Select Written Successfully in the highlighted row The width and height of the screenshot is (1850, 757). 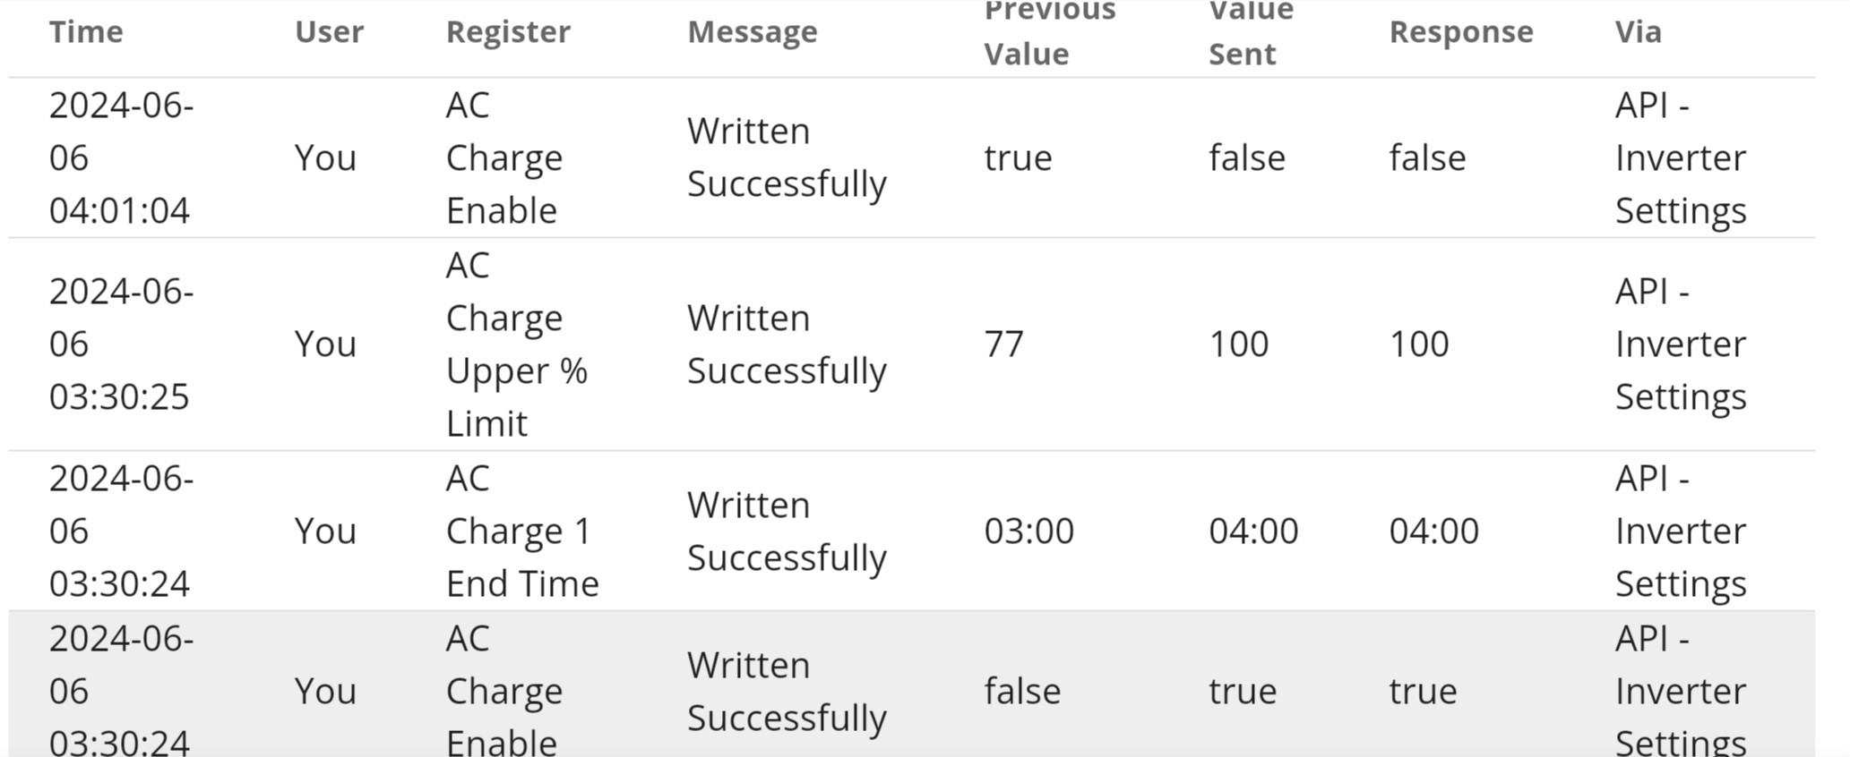click(x=787, y=692)
